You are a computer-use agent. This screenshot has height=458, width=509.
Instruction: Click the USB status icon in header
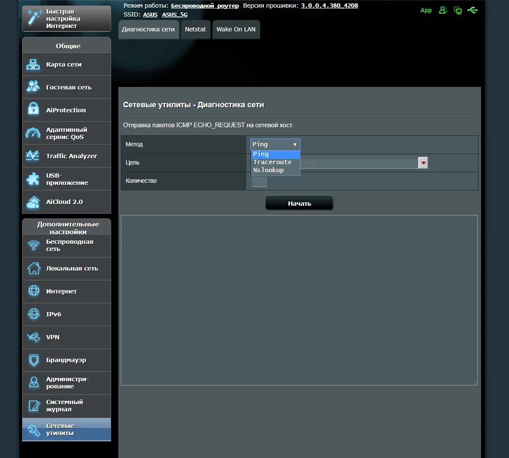(x=473, y=10)
